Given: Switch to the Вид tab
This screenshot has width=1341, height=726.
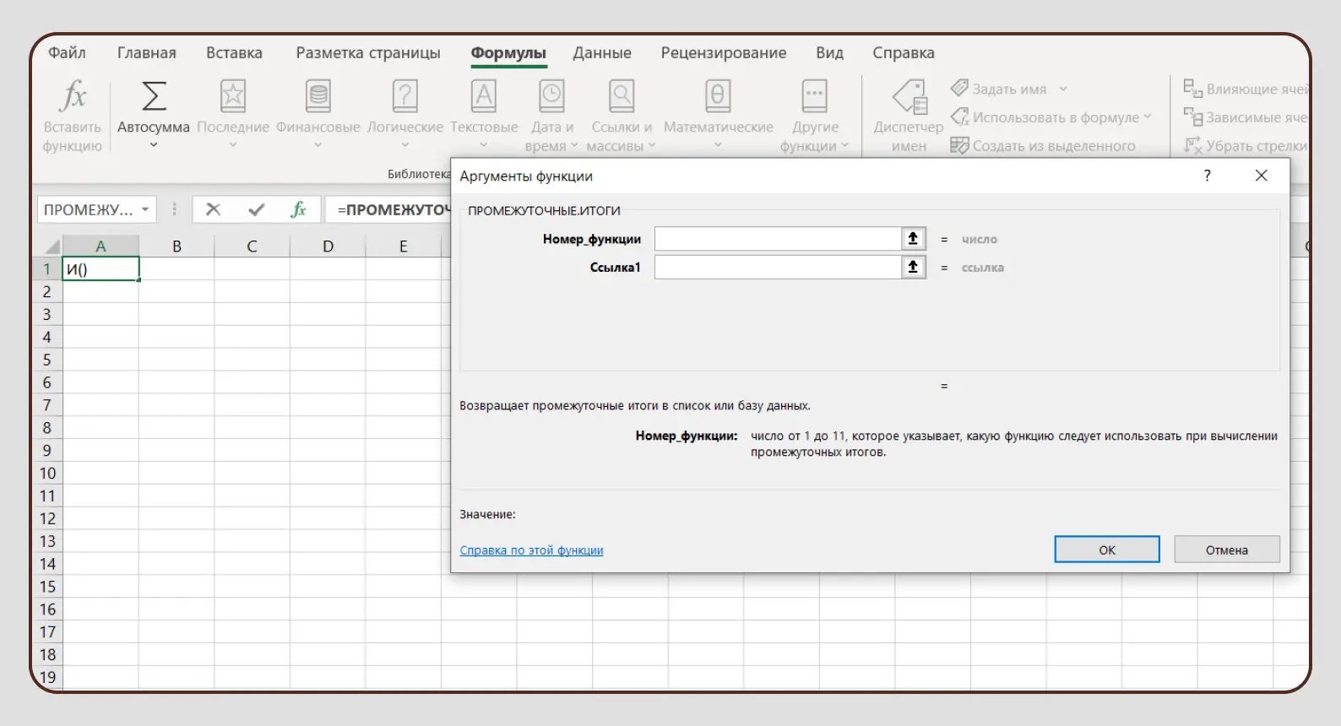Looking at the screenshot, I should [x=829, y=52].
